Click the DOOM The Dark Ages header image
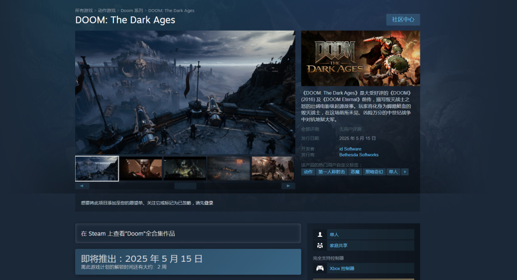The width and height of the screenshot is (517, 280). pos(360,58)
